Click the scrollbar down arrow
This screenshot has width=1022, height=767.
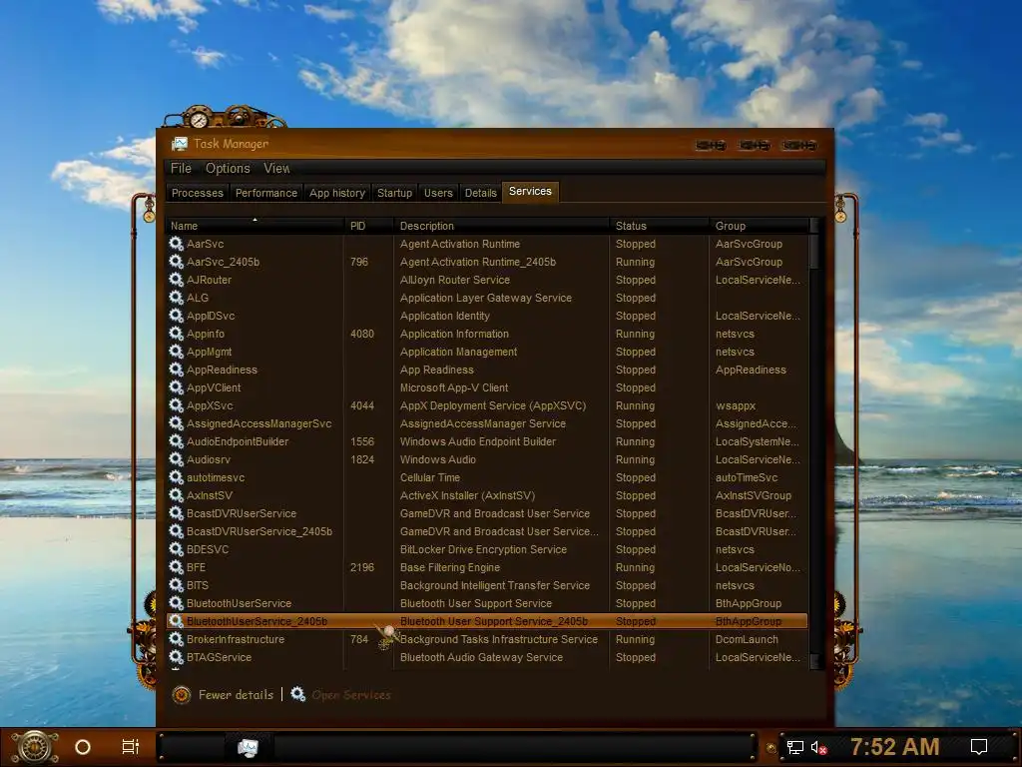coord(814,661)
